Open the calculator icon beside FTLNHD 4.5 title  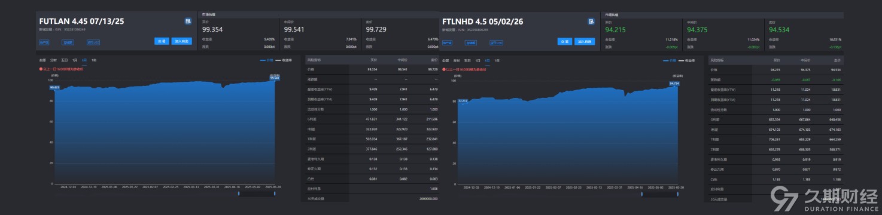(591, 21)
